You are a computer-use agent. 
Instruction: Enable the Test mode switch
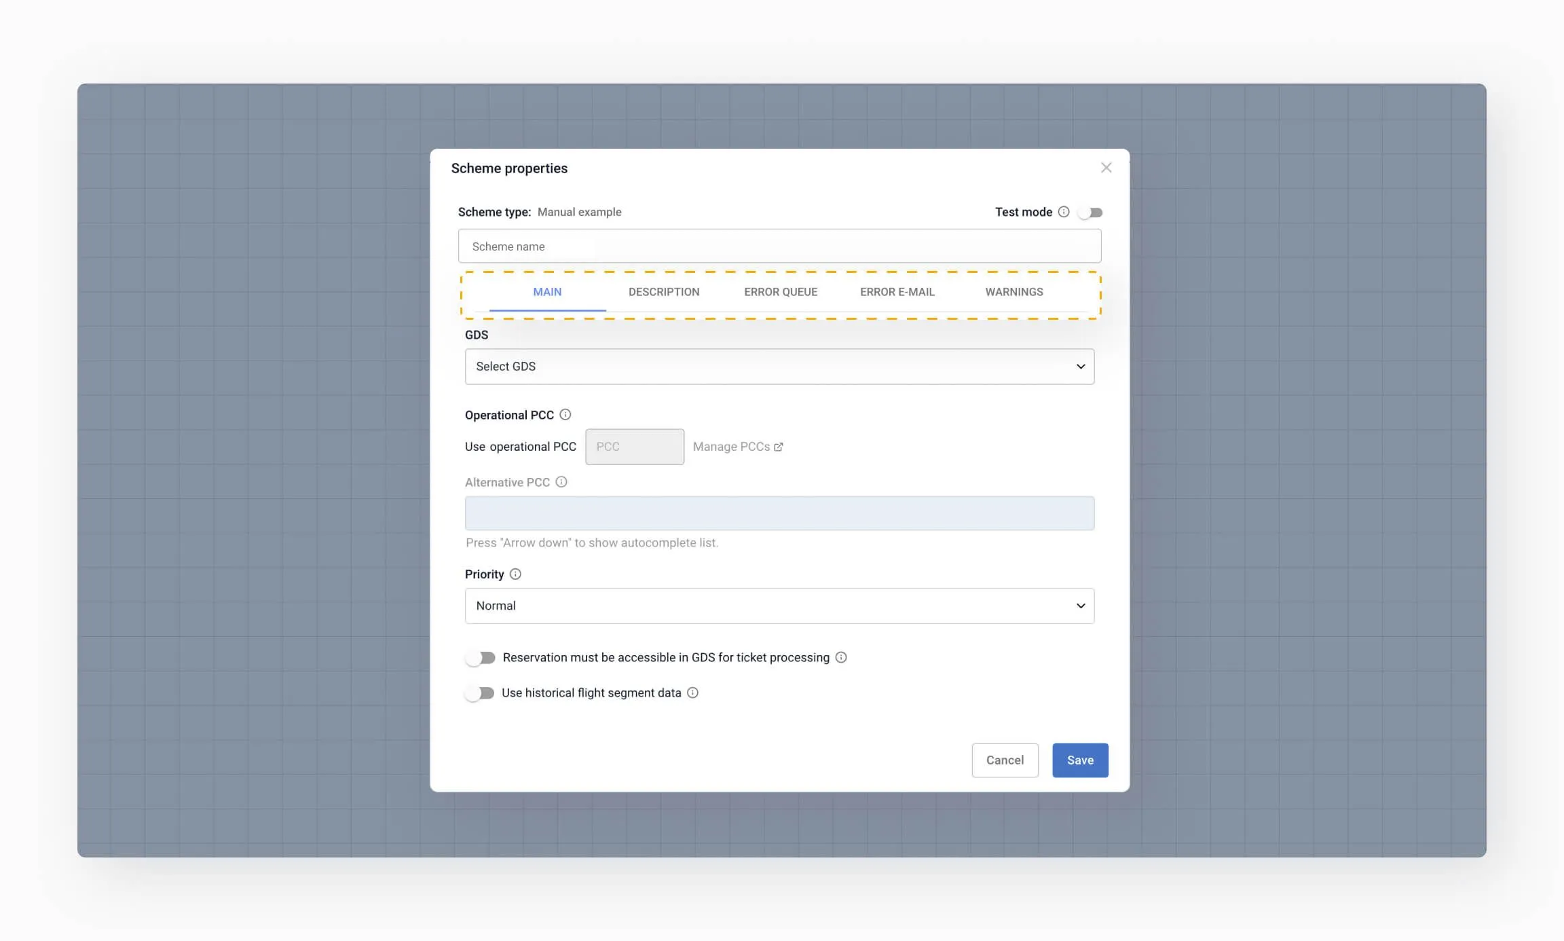click(1090, 213)
